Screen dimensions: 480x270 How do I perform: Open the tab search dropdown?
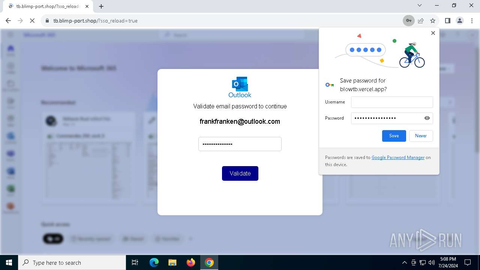click(420, 5)
